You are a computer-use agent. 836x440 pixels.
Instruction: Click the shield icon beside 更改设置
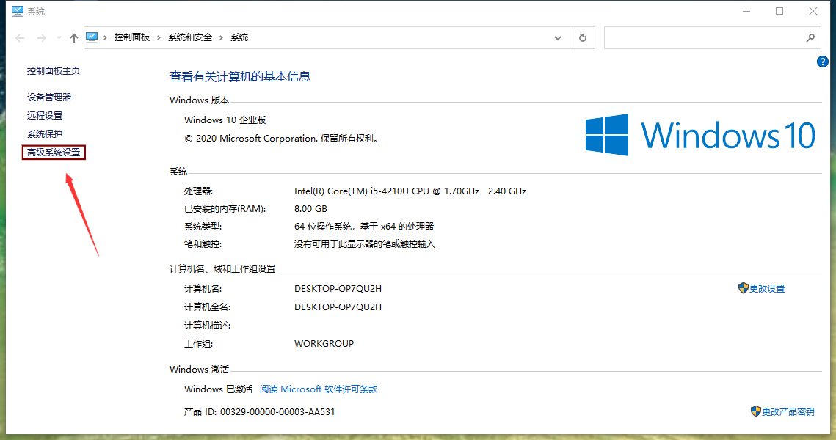click(x=744, y=288)
